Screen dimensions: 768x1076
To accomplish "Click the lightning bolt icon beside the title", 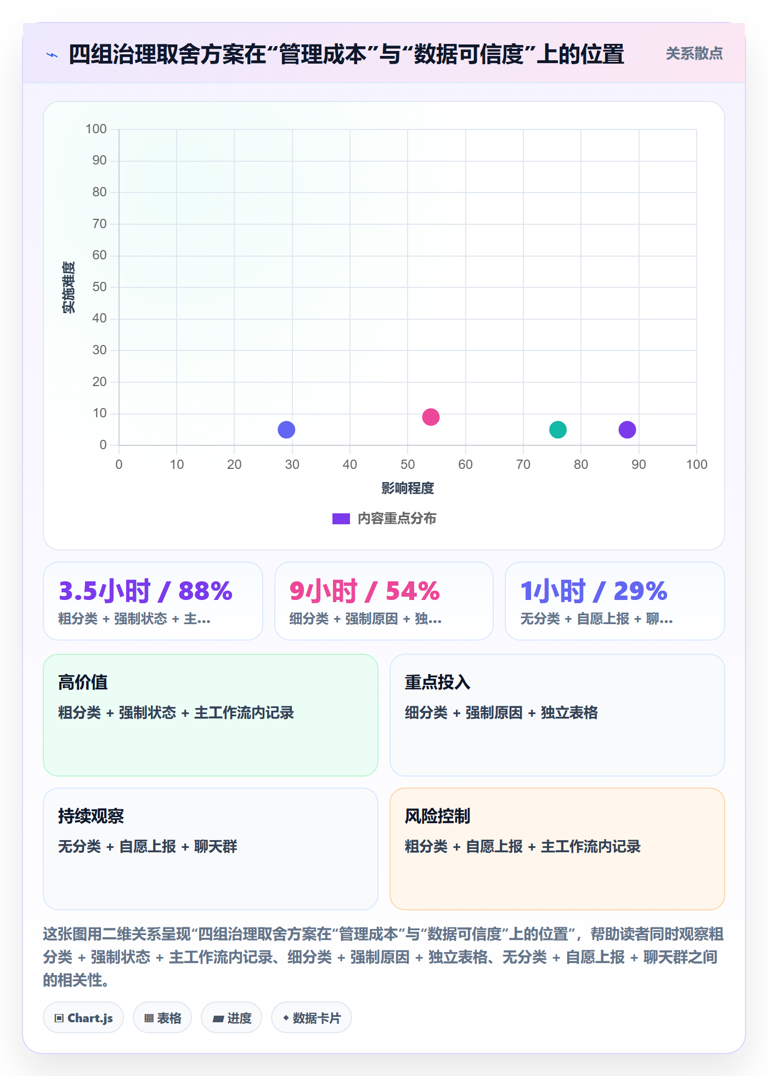I will 52,55.
